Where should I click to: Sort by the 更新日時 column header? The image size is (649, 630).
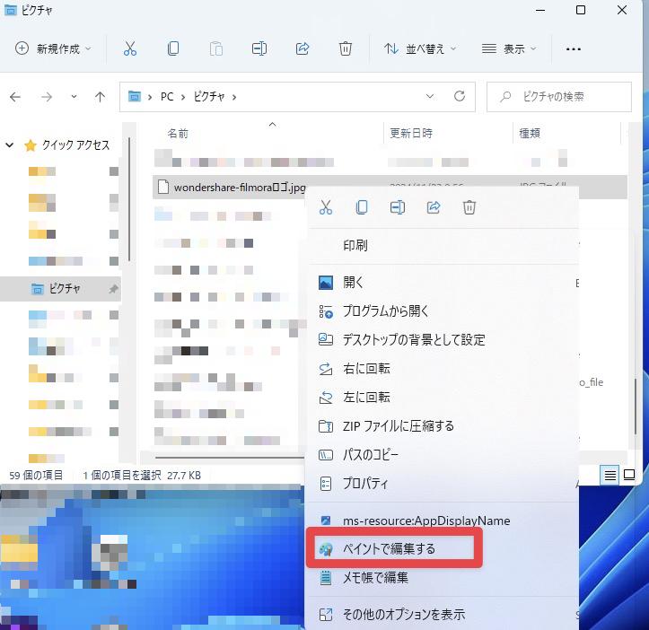click(411, 134)
